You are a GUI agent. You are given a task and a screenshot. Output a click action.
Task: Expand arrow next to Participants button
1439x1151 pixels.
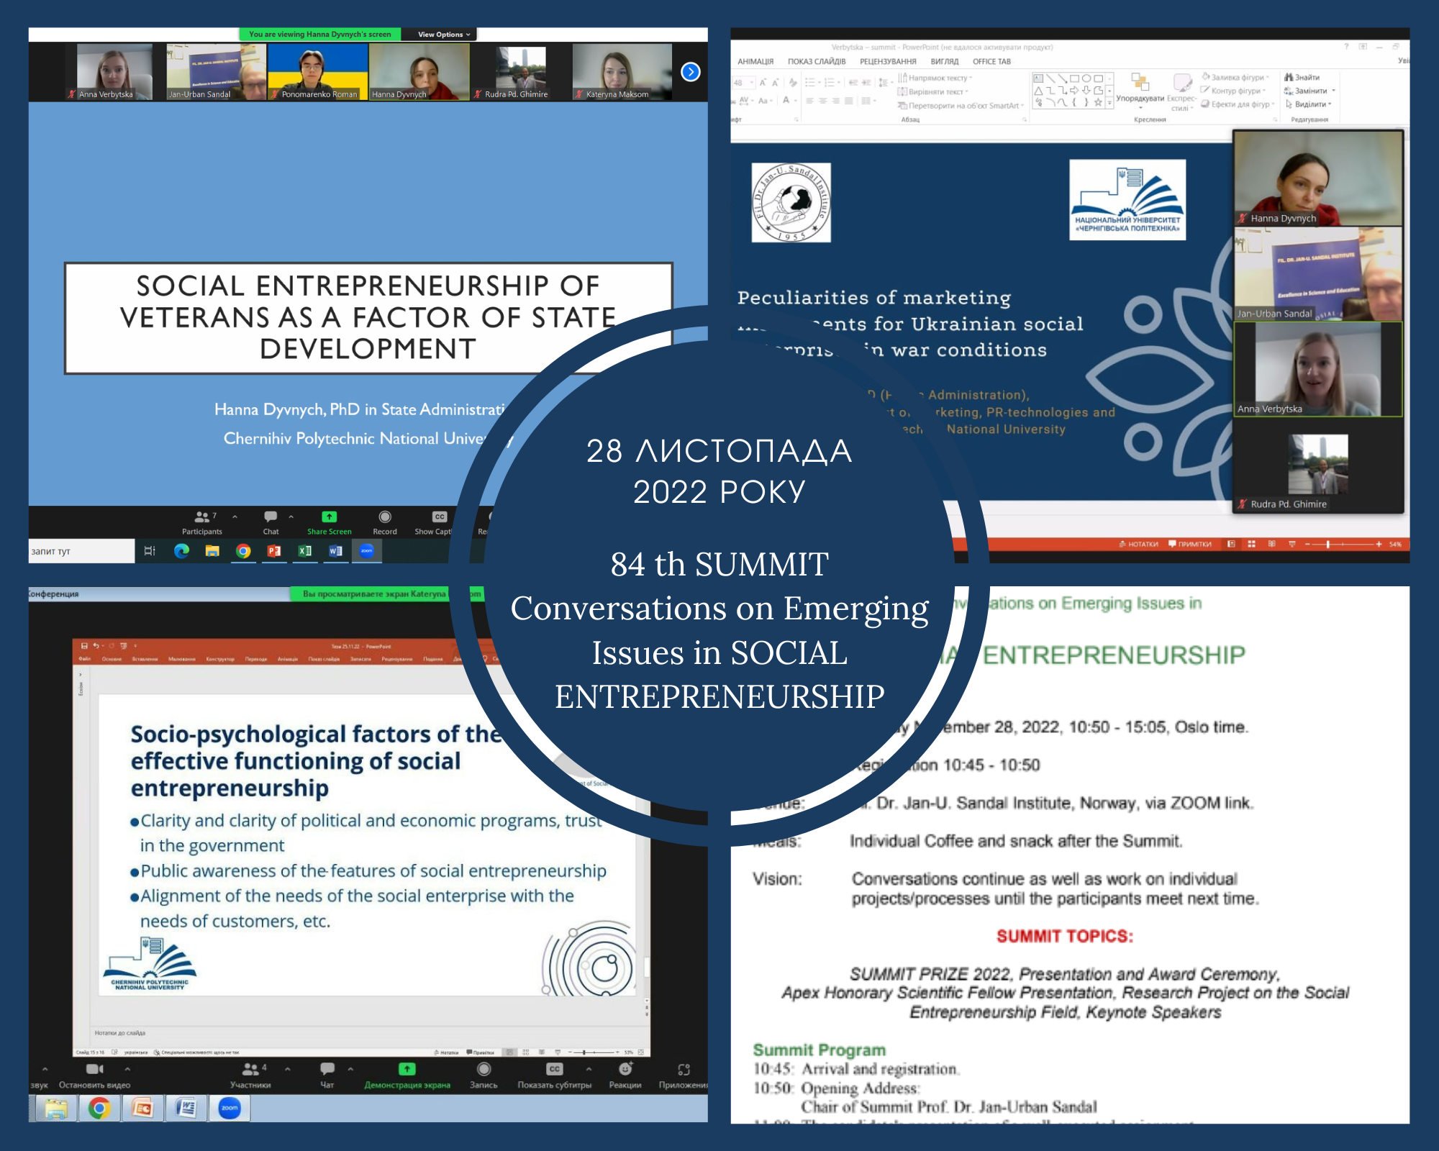click(x=235, y=517)
